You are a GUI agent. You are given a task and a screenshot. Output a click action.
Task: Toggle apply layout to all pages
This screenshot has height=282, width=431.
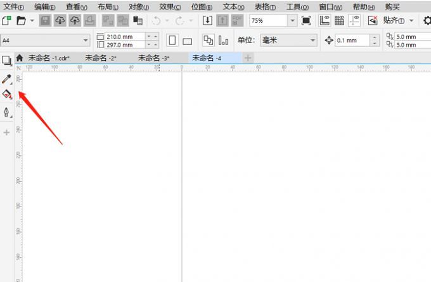point(208,41)
